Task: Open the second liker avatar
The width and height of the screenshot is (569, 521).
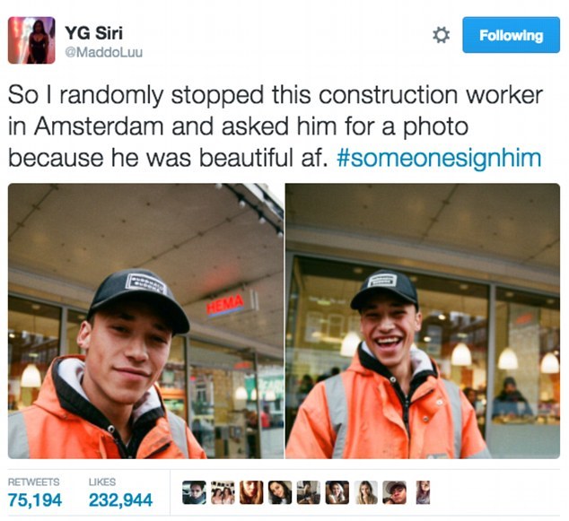Action: tap(223, 492)
